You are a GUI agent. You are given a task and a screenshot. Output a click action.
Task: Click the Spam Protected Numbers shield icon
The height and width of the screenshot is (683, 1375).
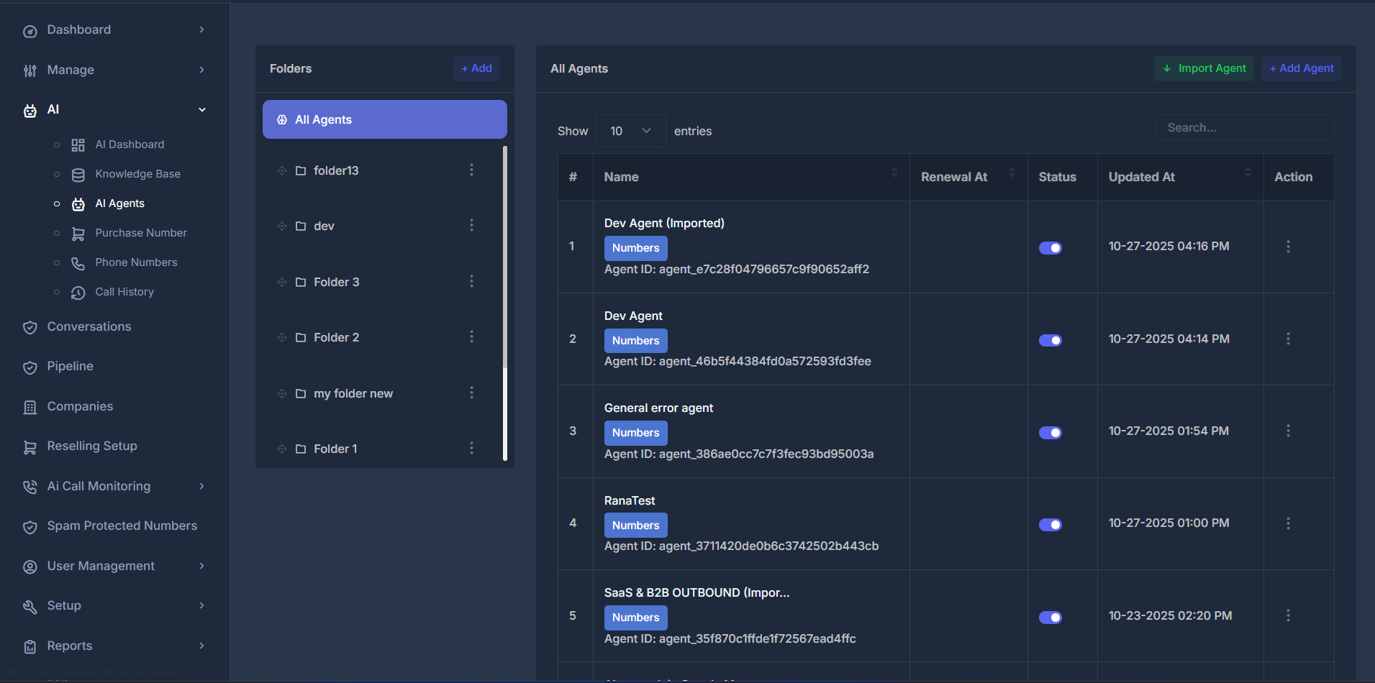[30, 527]
